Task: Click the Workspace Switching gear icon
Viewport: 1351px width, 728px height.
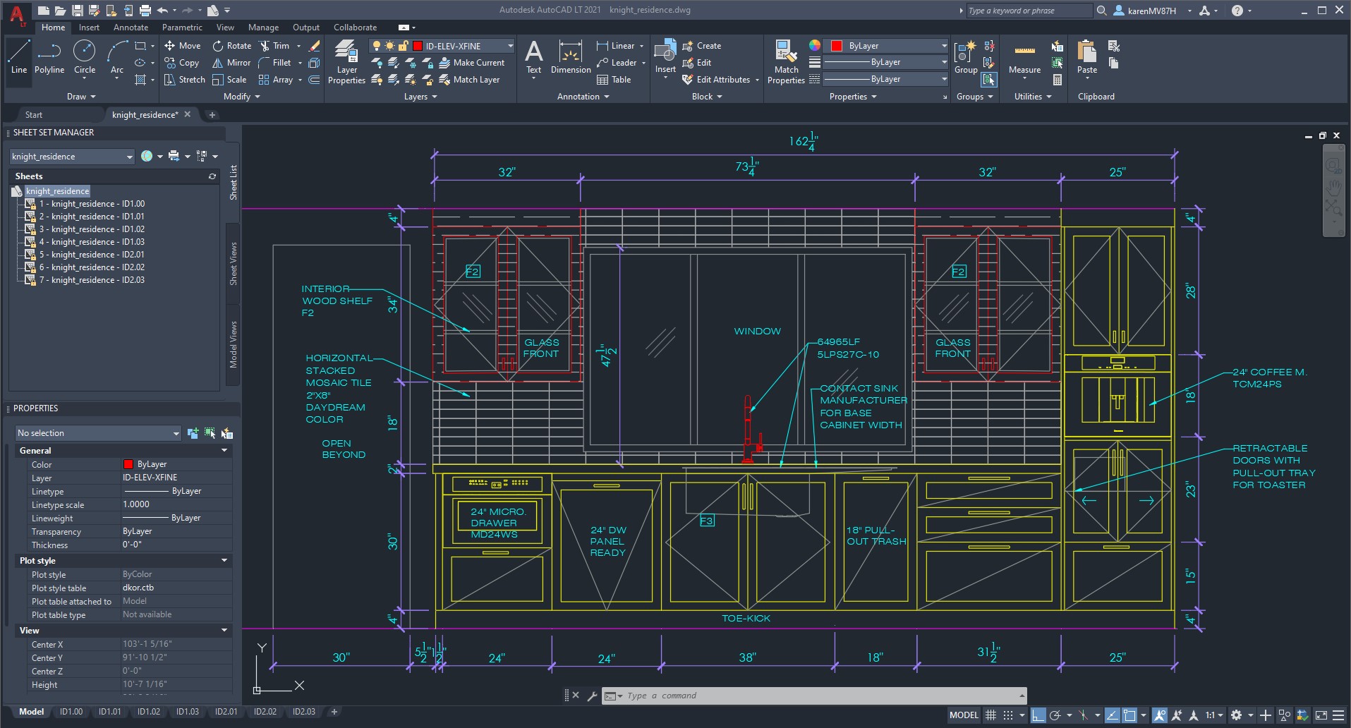Action: click(1236, 715)
